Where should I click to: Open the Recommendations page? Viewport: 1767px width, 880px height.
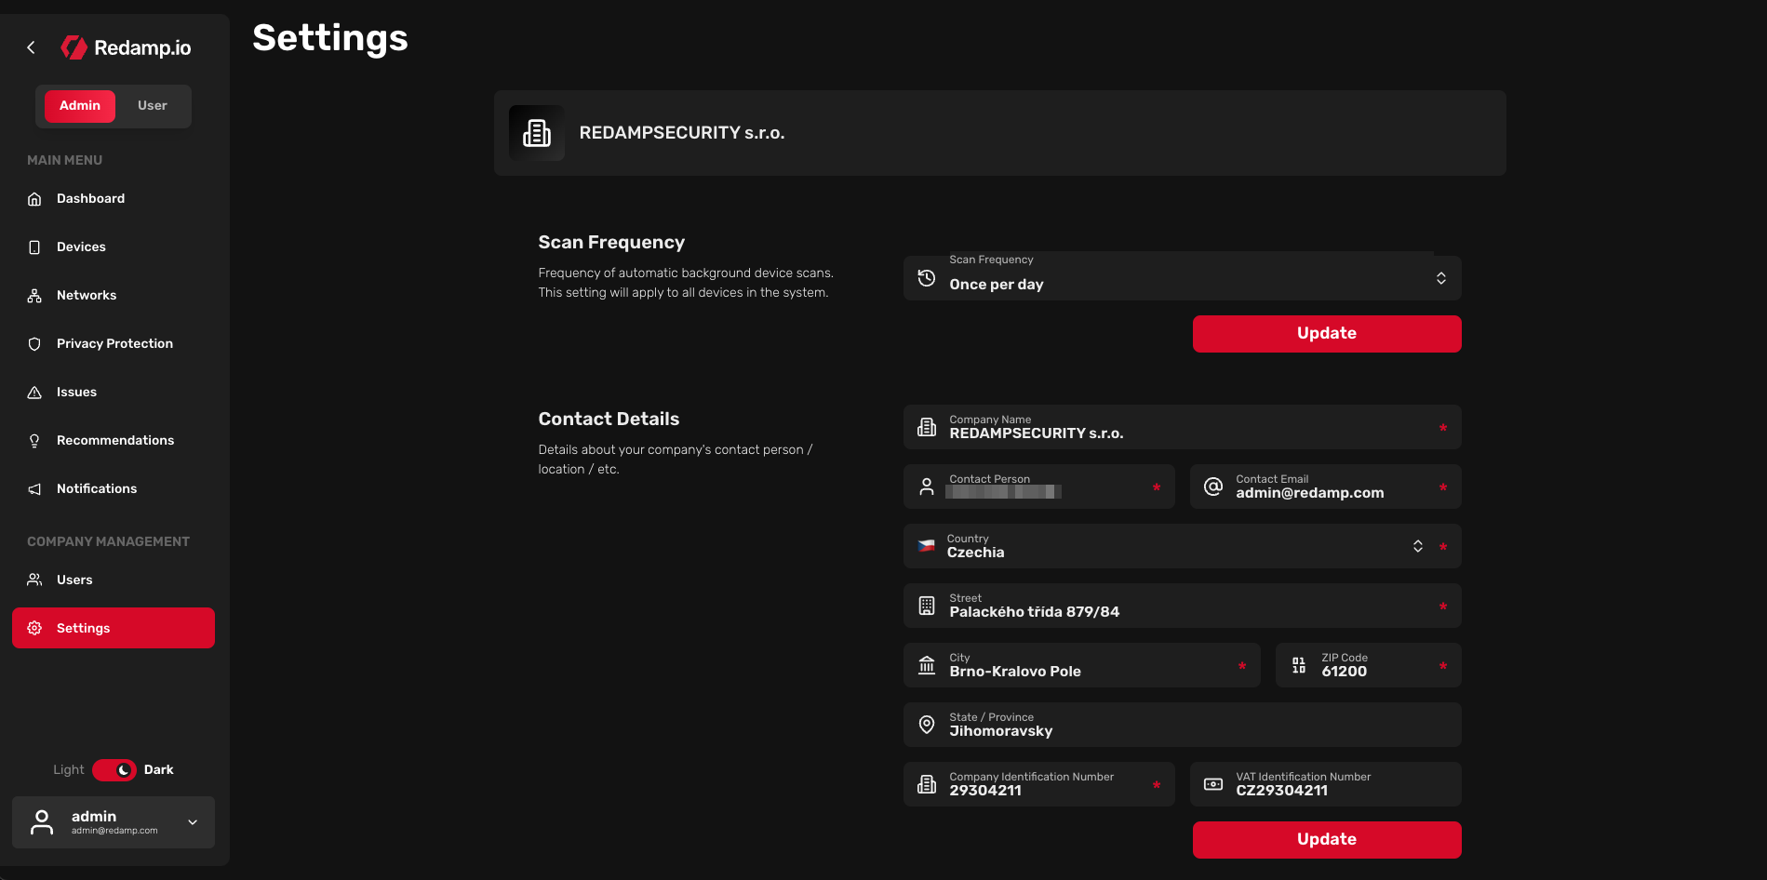114,441
